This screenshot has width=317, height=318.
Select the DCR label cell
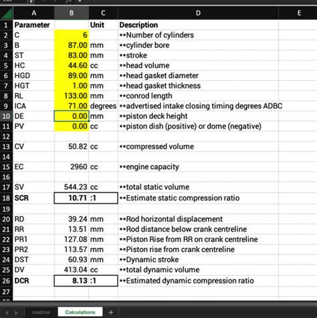click(33, 281)
